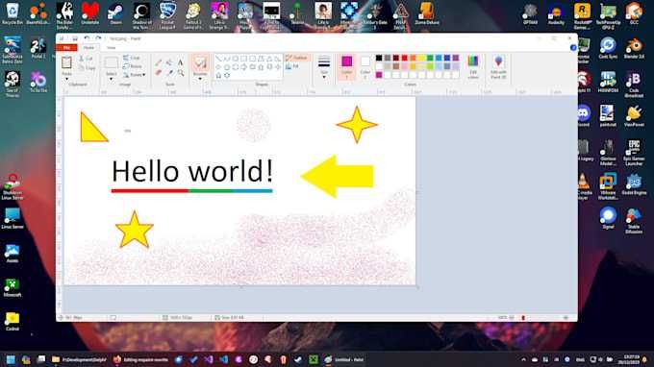Viewport: 654px width, 367px height.
Task: Open Recycle Bin on desktop
Action: [13, 13]
